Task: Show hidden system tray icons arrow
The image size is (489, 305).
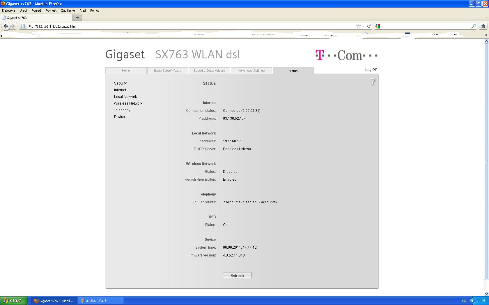Action: pos(472,301)
